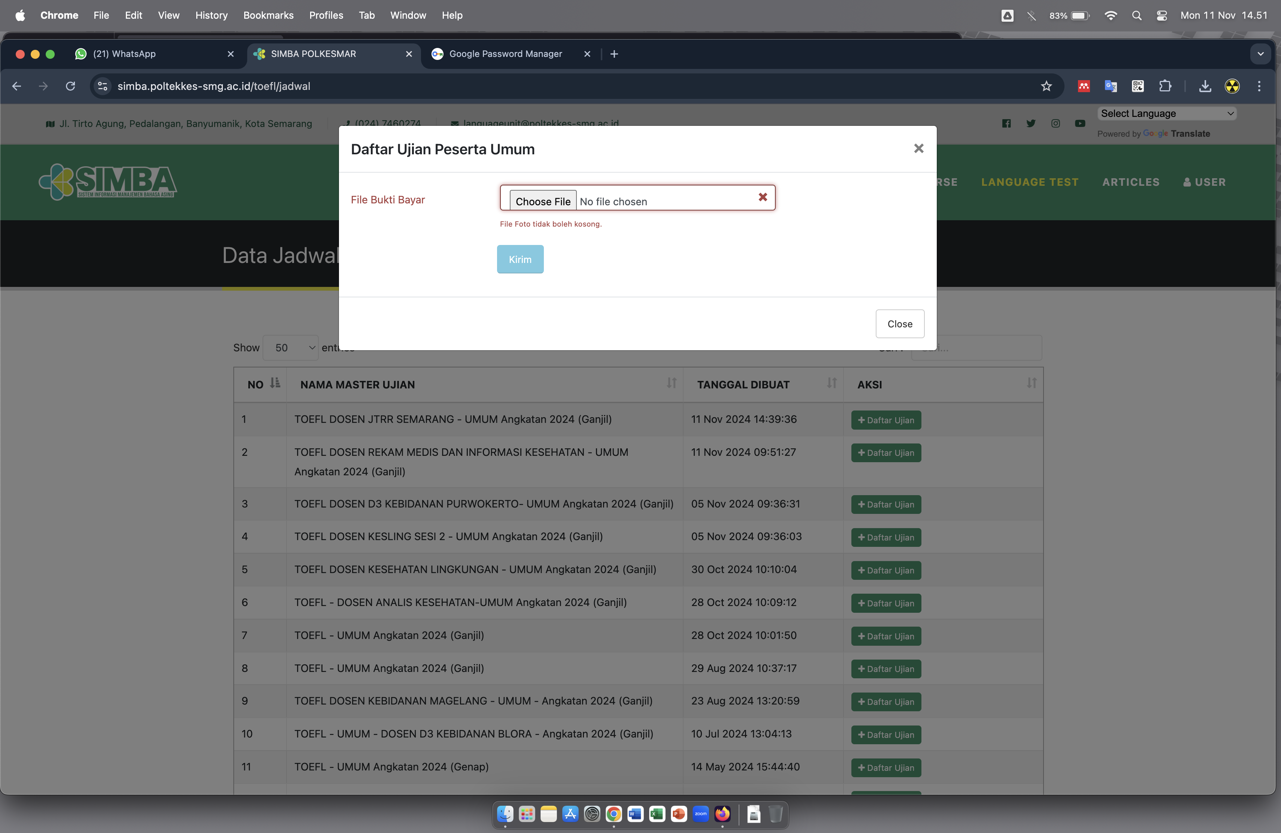Screen dimensions: 1281x833
Task: Click Daftar Ujian for KEBIDANAN BLORA row
Action: click(886, 734)
